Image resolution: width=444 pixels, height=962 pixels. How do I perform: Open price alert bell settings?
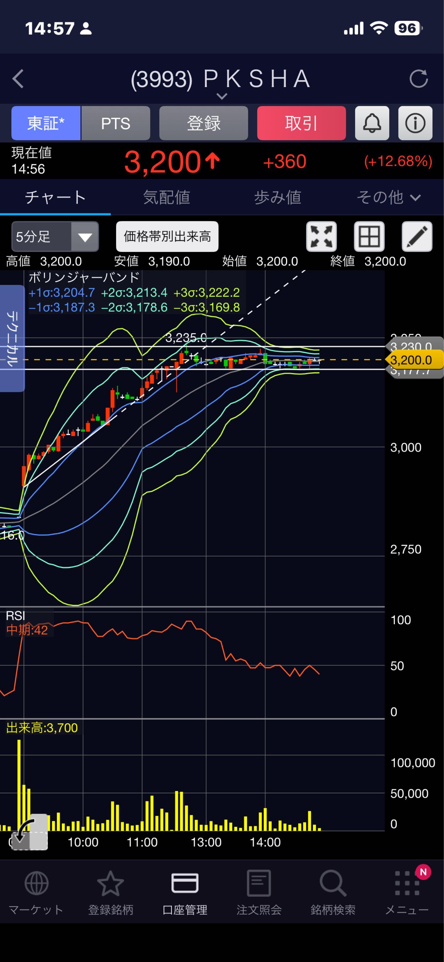coord(372,123)
